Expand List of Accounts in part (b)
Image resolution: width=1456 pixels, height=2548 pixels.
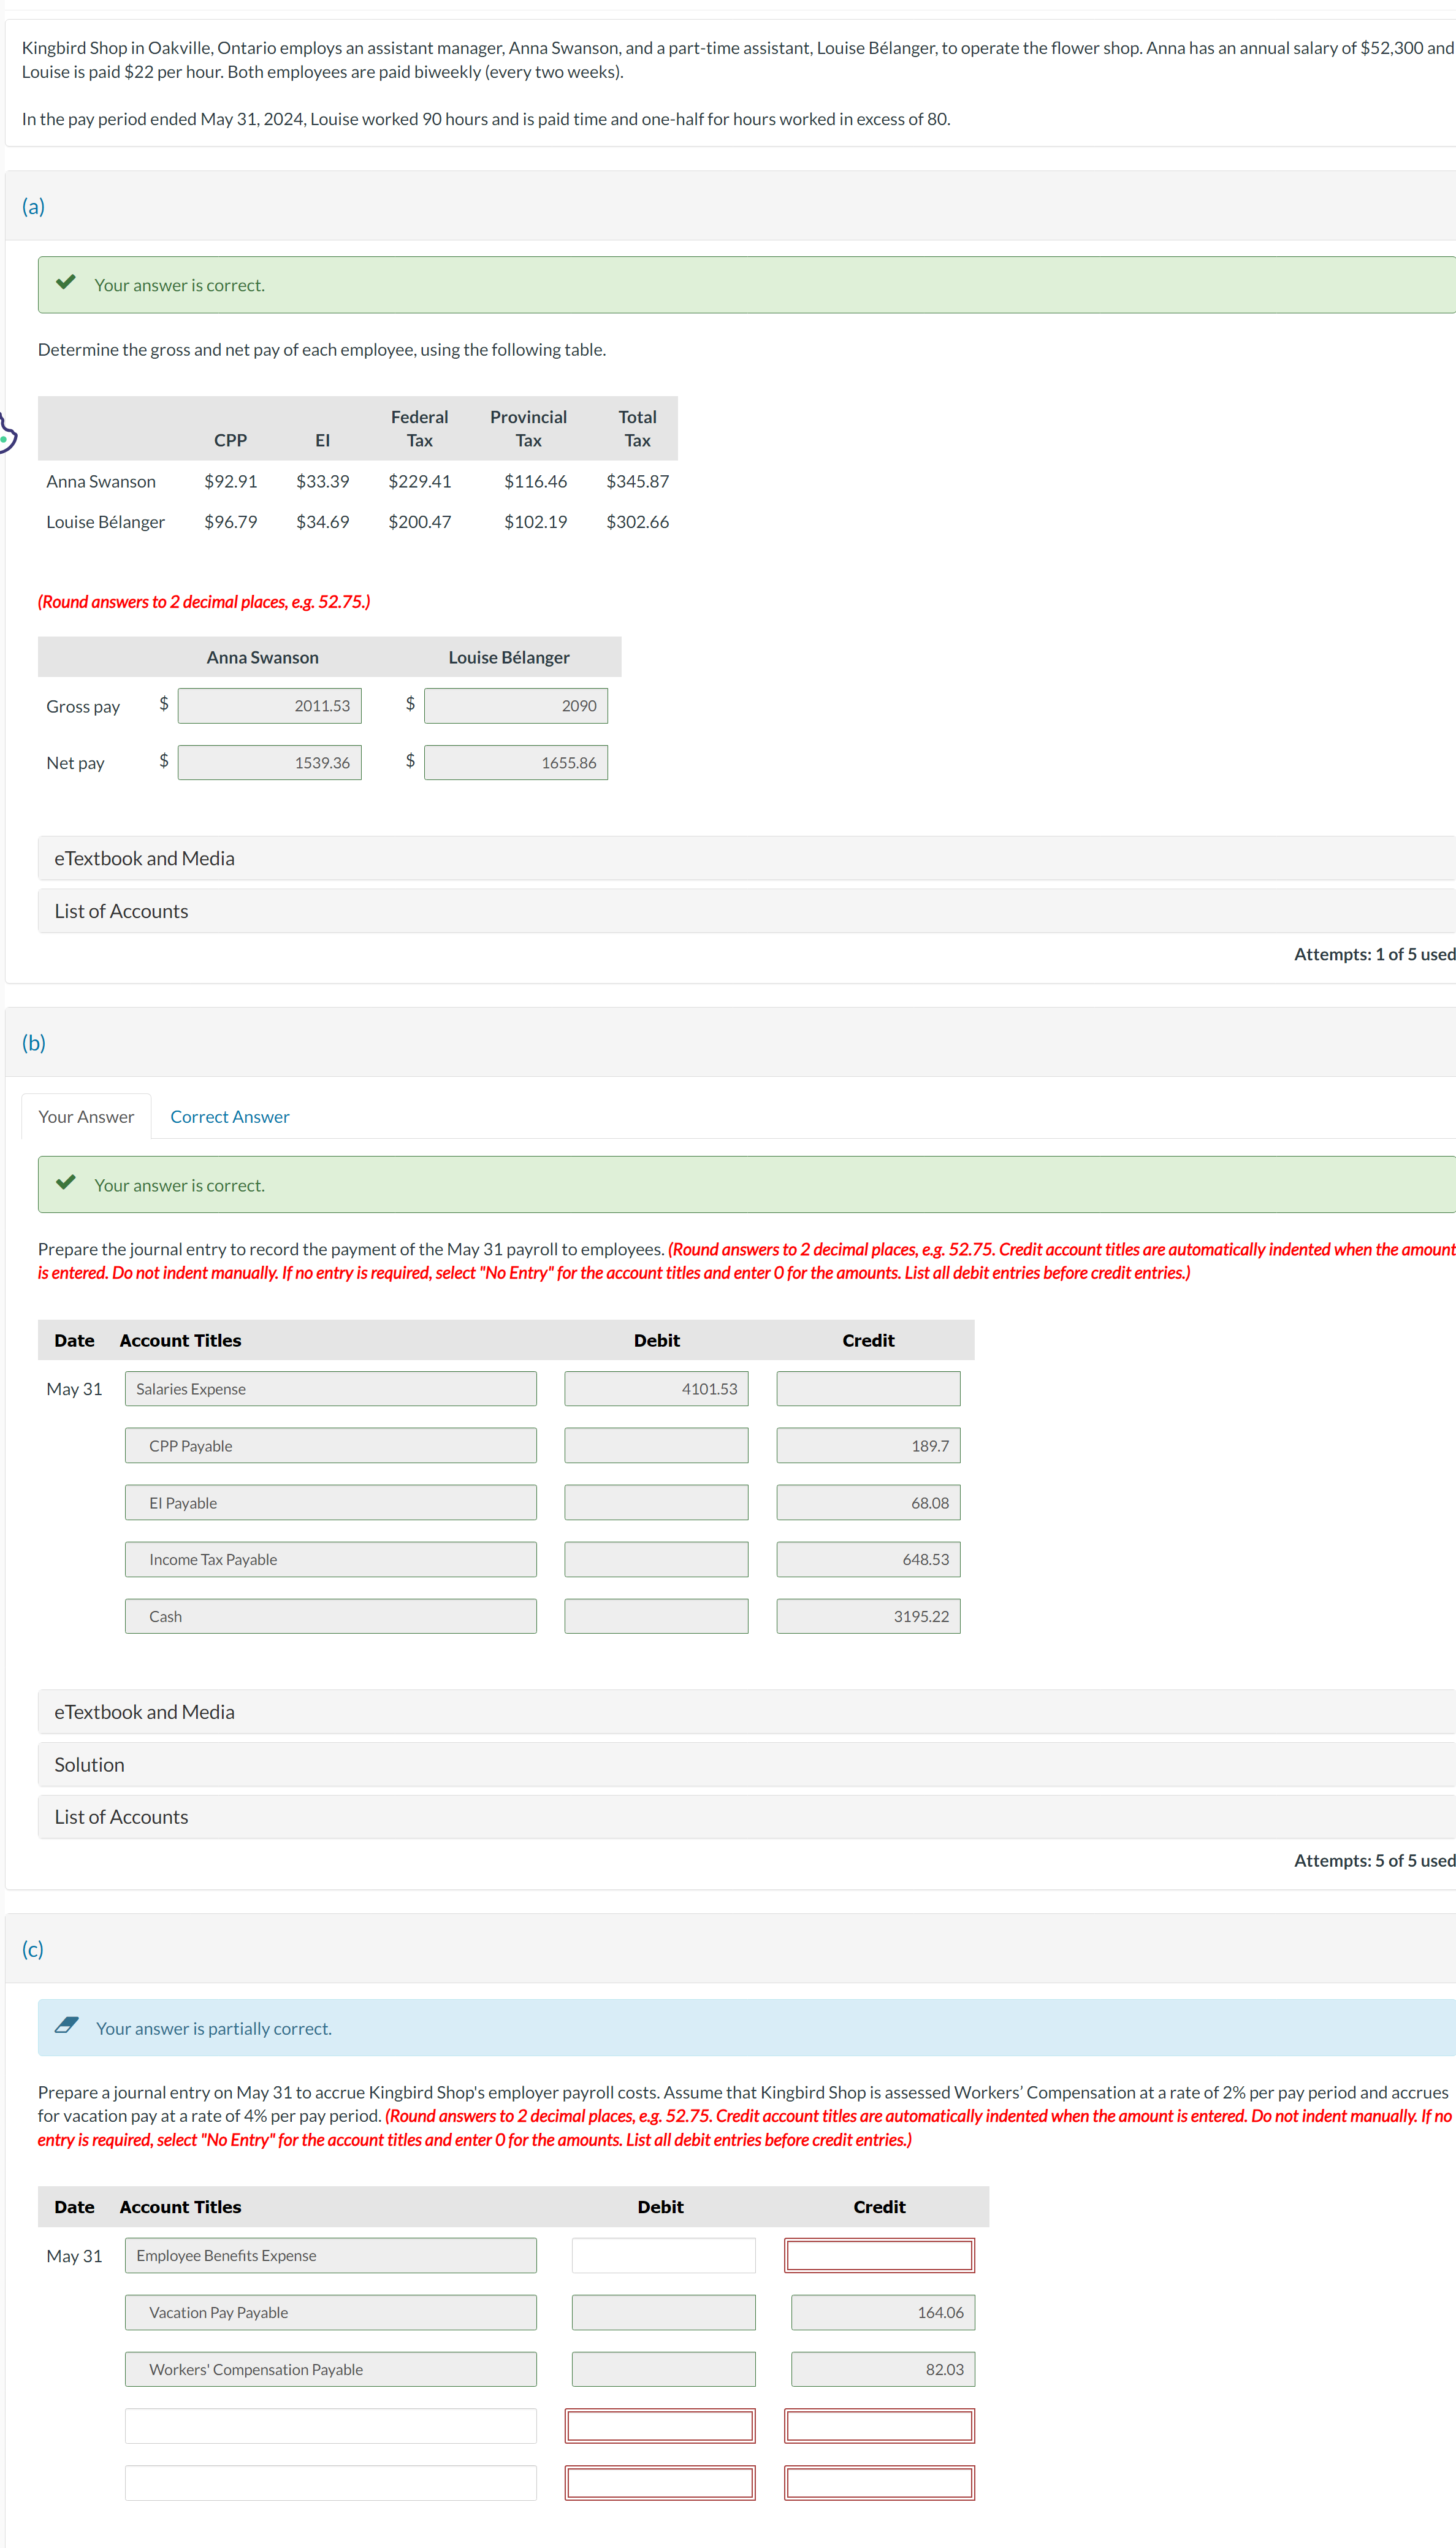pyautogui.click(x=121, y=1817)
